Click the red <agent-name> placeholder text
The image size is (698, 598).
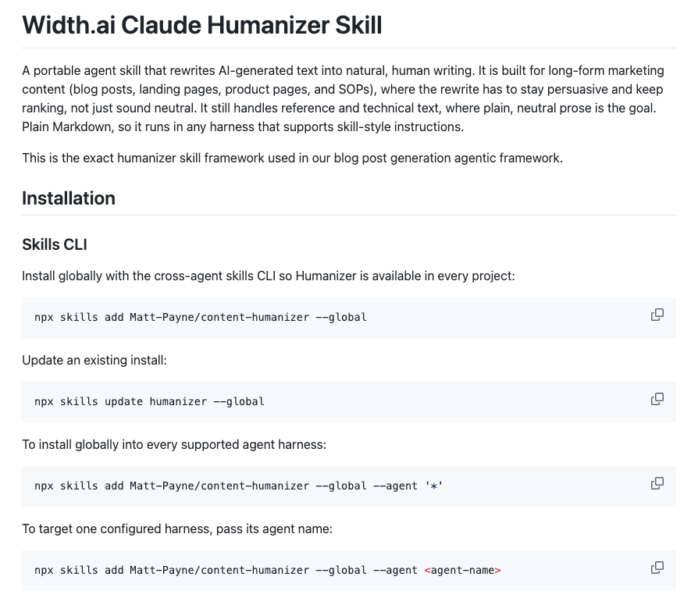coord(462,571)
